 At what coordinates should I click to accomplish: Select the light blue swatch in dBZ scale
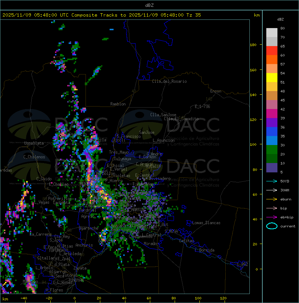[x=272, y=141]
